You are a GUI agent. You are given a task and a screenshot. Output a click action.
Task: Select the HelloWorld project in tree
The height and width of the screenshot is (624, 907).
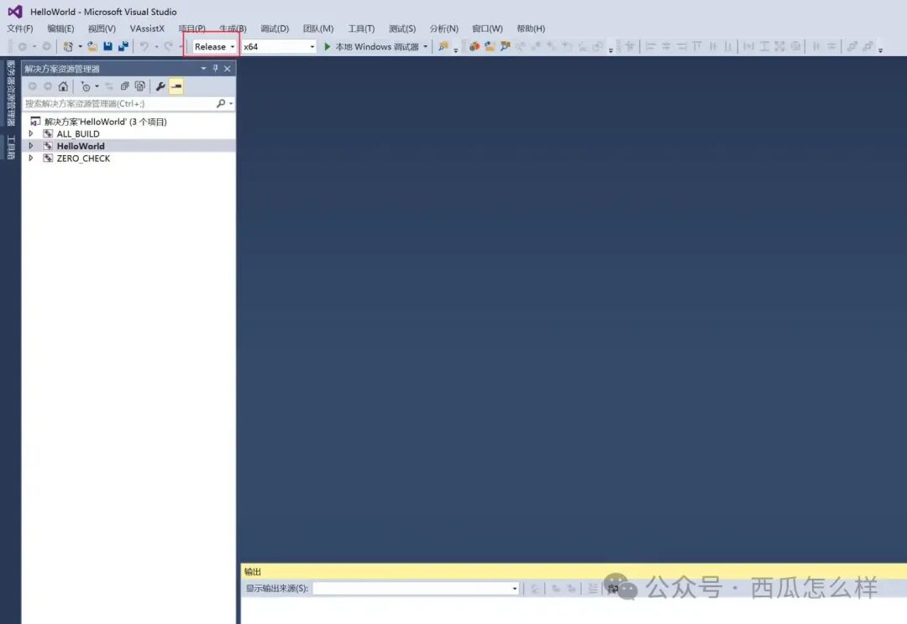[x=81, y=146]
